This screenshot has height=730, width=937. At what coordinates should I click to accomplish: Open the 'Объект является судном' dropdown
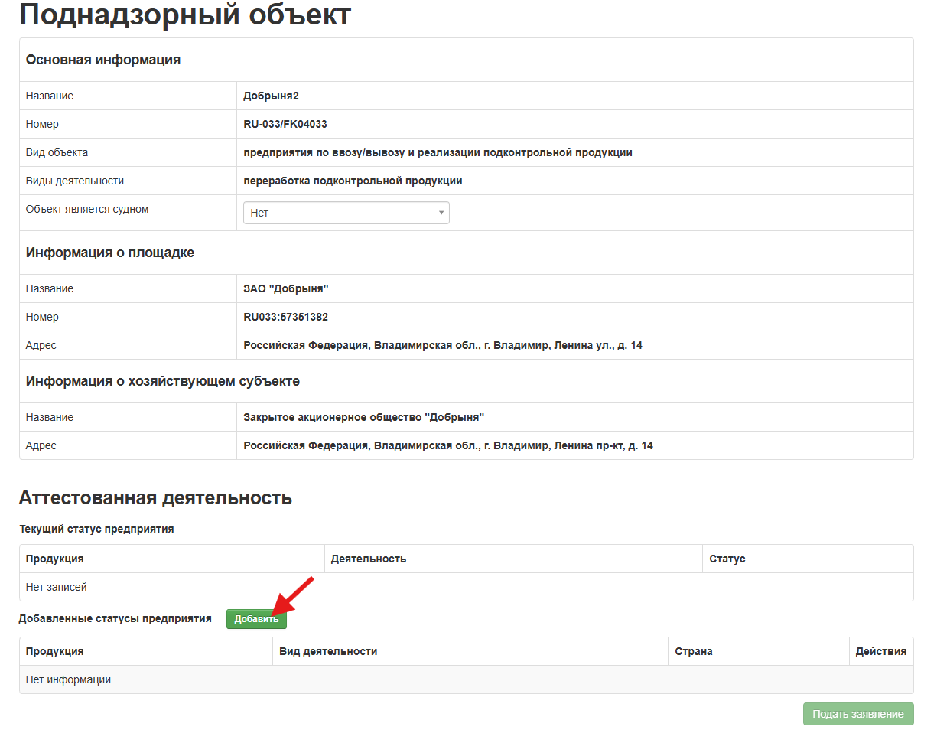[346, 213]
